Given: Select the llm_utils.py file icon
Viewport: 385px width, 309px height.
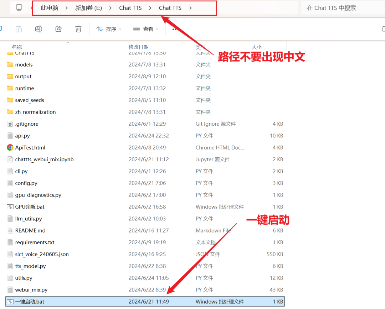Looking at the screenshot, I should click(x=10, y=219).
